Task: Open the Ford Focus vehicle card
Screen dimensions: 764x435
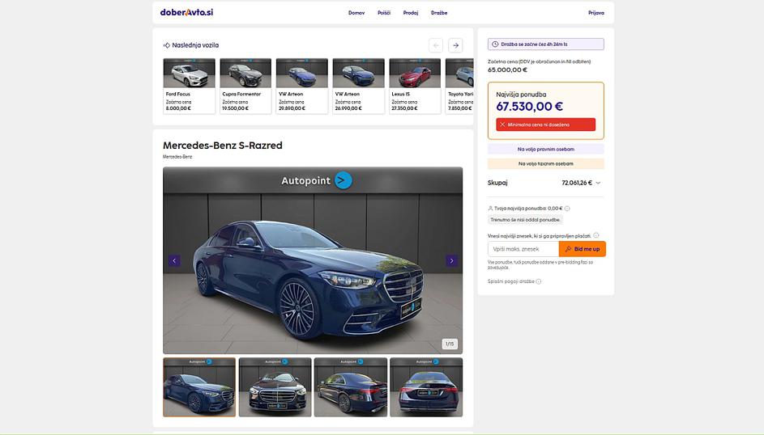Action: tap(189, 85)
